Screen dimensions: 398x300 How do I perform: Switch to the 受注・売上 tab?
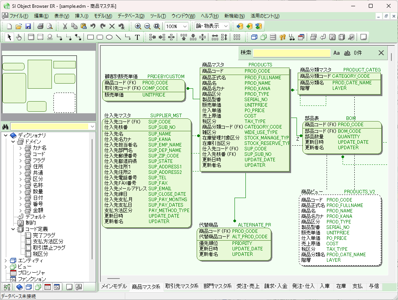(248, 286)
